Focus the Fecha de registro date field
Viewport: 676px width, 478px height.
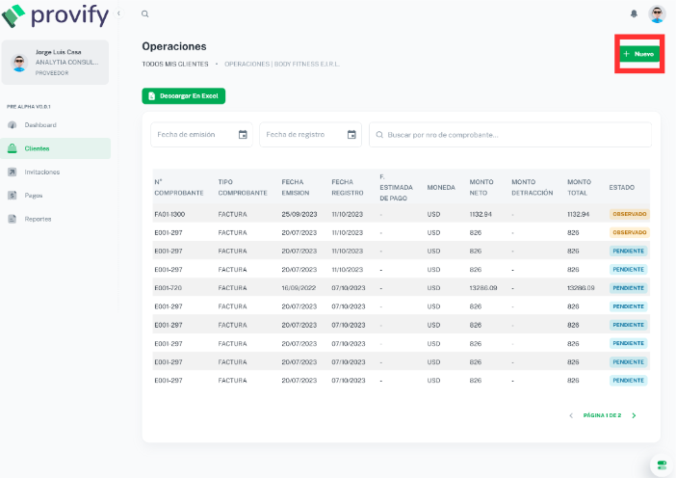(310, 135)
